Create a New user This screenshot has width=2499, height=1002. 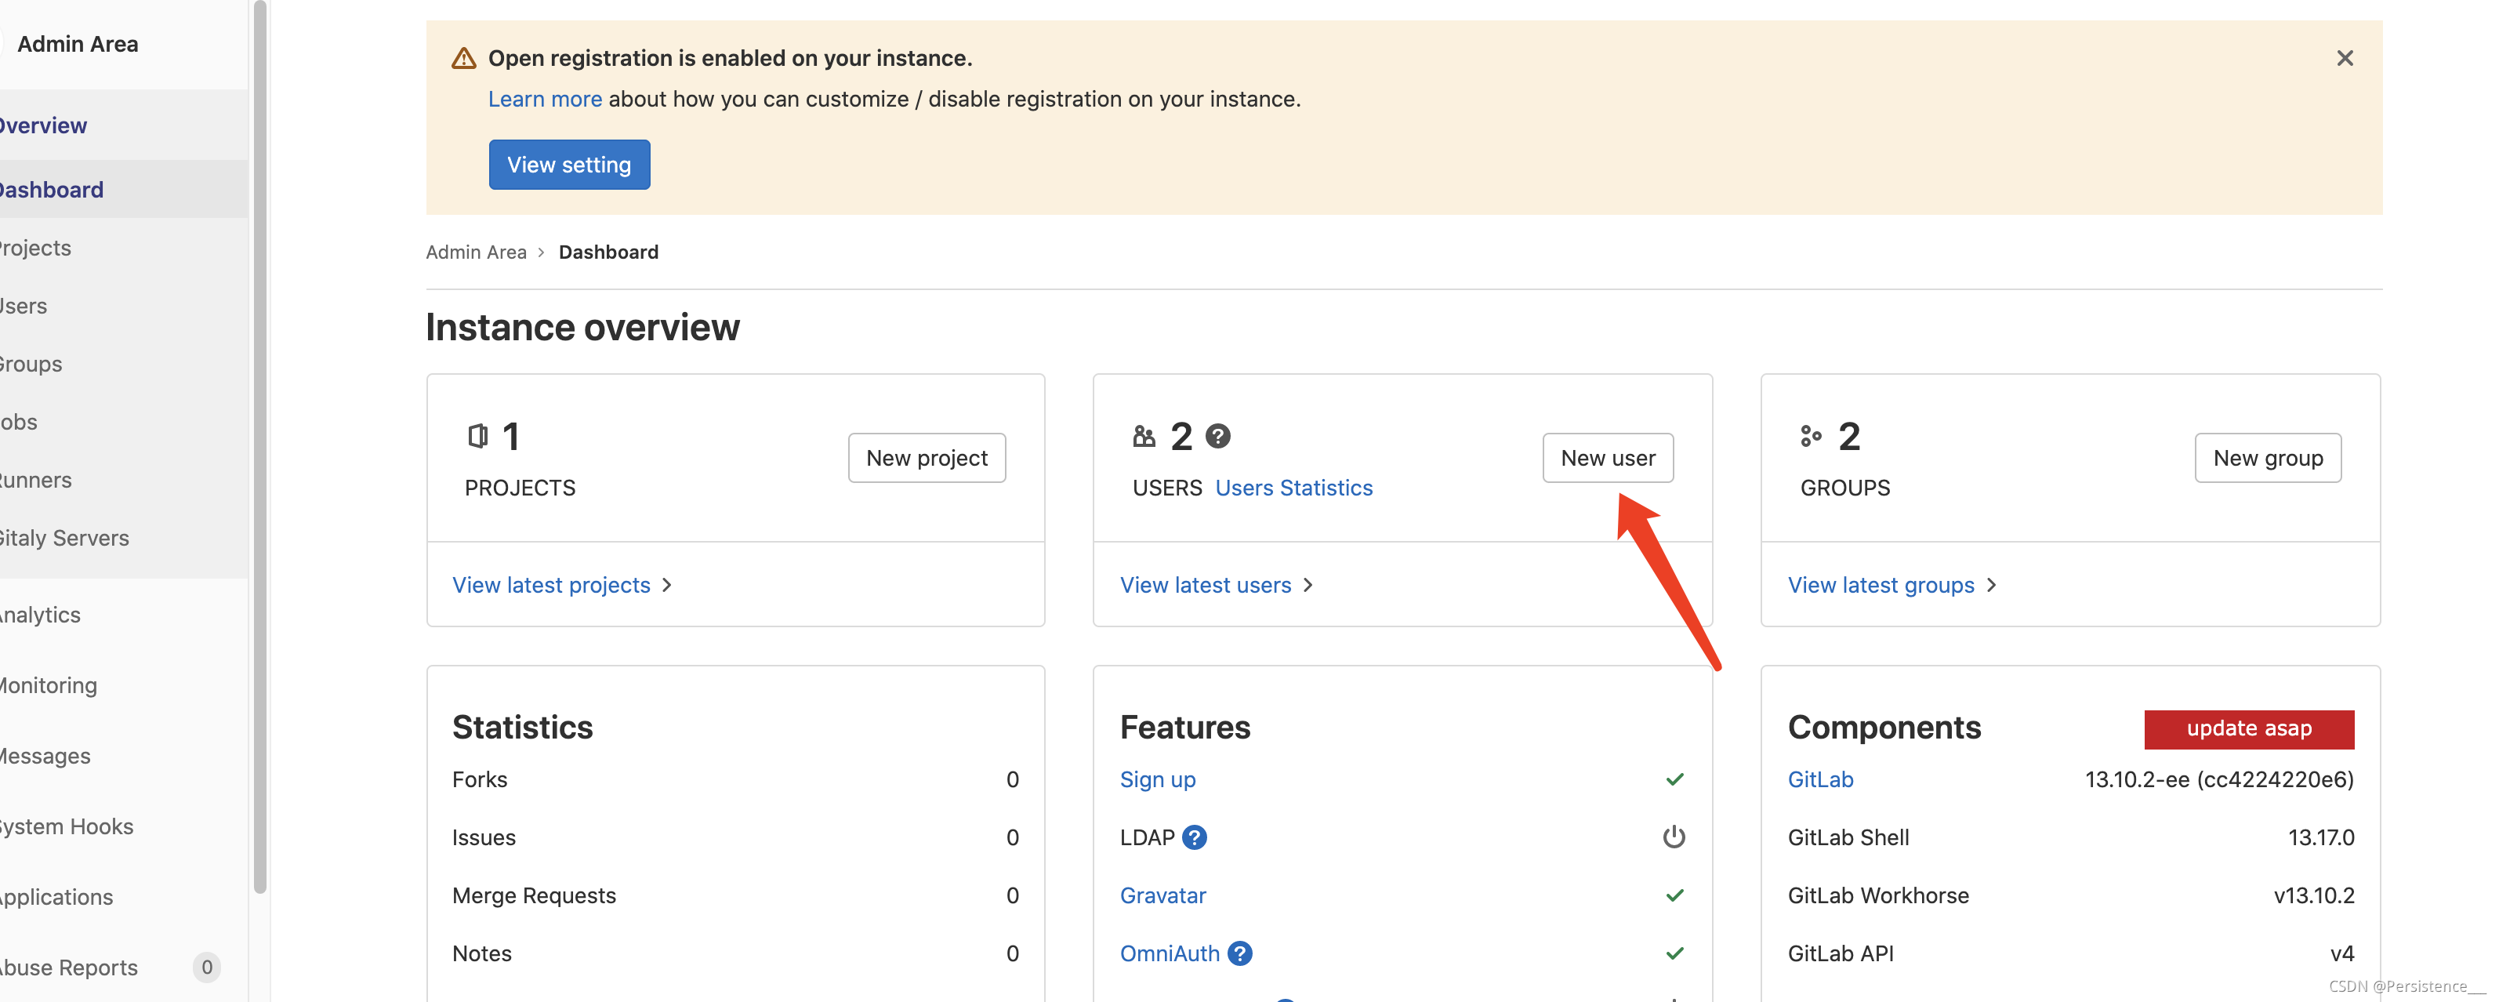1608,458
